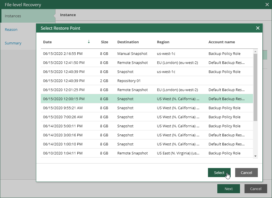Click the scrollbar down arrow
The height and width of the screenshot is (198, 272).
255,156
